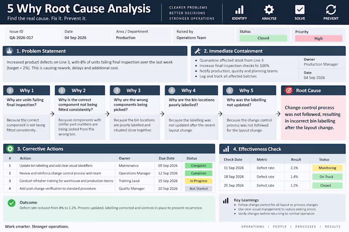Click the Prevent refresh arrows icon
Viewport: 349px width, 232px height.
coord(331,10)
